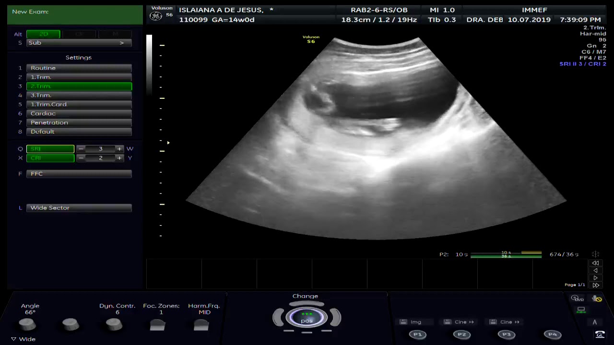Click the Wide Sector button
The image size is (614, 345).
point(79,208)
